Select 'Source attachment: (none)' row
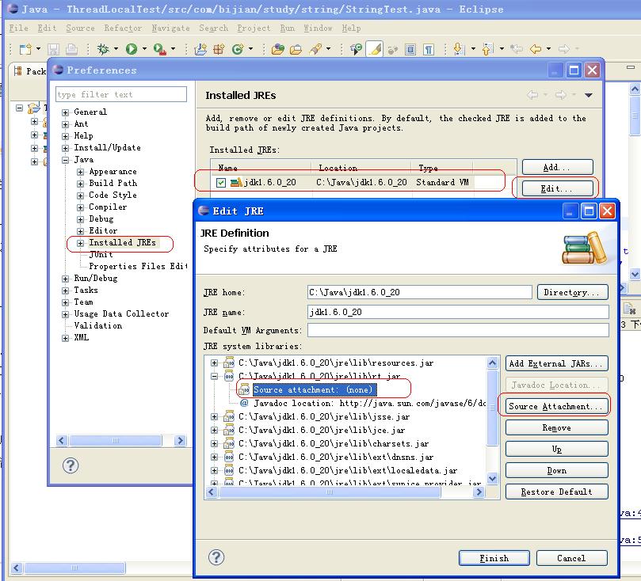641x581 pixels. click(x=314, y=389)
